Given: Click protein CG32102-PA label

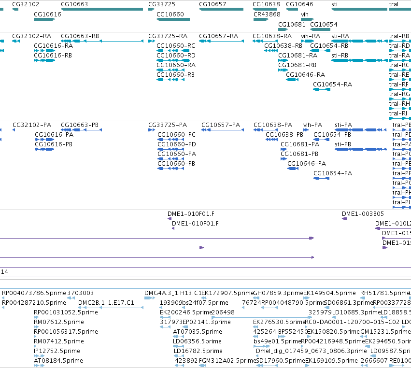Looking at the screenshot, I should [32, 125].
